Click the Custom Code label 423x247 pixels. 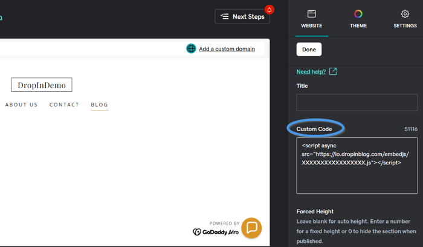coord(314,129)
